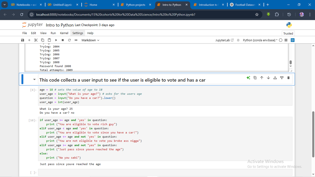
Task: Click the Jupyter logo
Action: pos(32,25)
